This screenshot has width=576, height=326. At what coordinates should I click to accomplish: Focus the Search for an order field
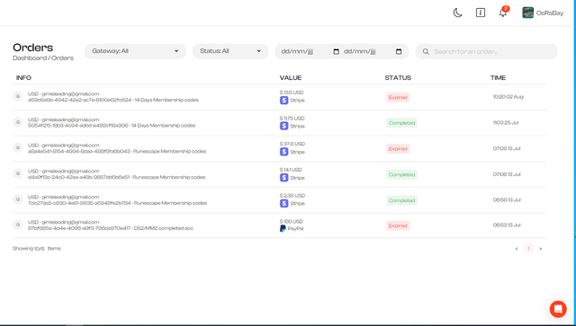486,51
